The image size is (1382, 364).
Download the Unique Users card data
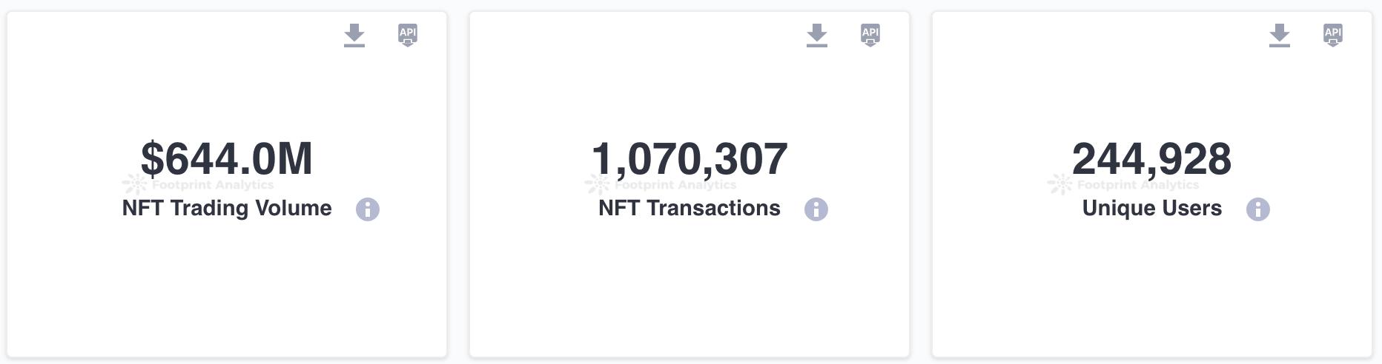coord(1280,35)
